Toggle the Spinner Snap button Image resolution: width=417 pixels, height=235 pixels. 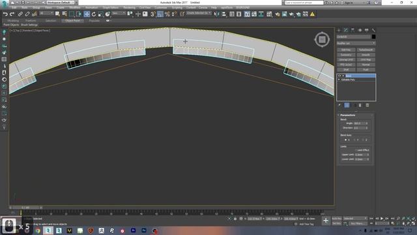pyautogui.click(x=174, y=14)
